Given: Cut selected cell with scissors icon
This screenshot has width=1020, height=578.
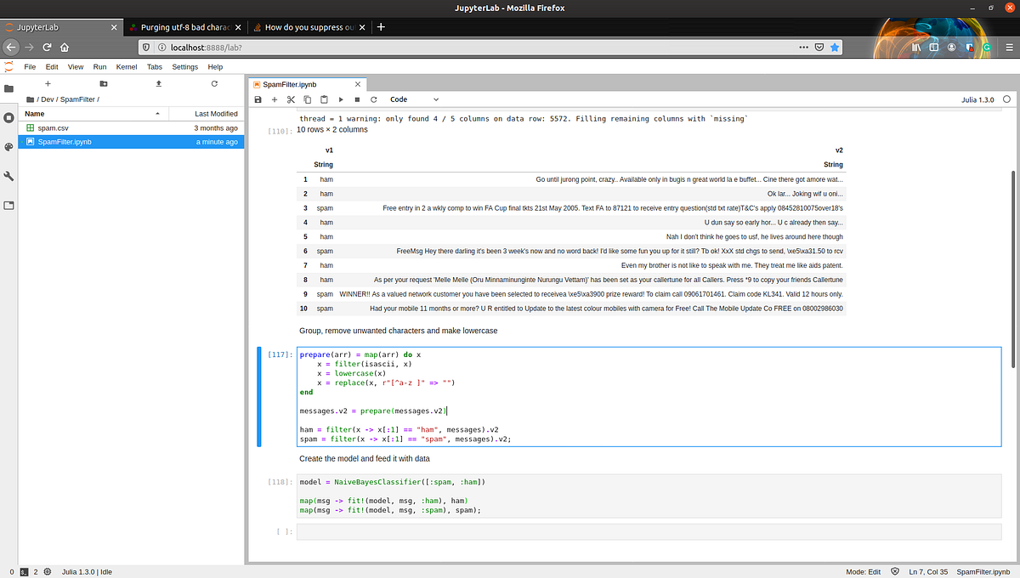Looking at the screenshot, I should click(x=291, y=99).
